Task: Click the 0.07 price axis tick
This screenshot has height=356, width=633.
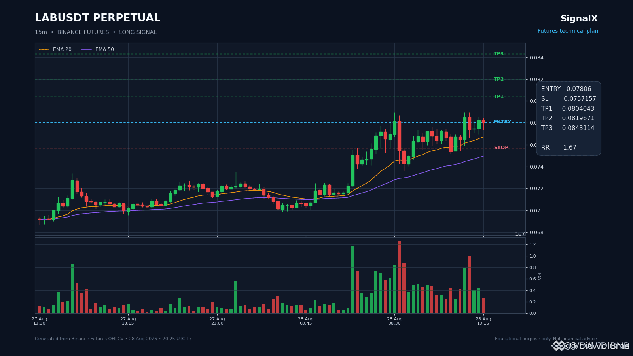Action: pos(535,211)
